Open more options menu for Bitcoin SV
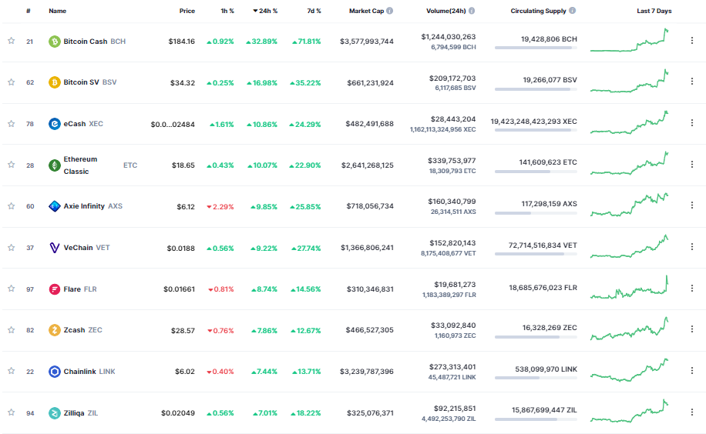Viewport: 706px width, 434px height. (x=692, y=82)
